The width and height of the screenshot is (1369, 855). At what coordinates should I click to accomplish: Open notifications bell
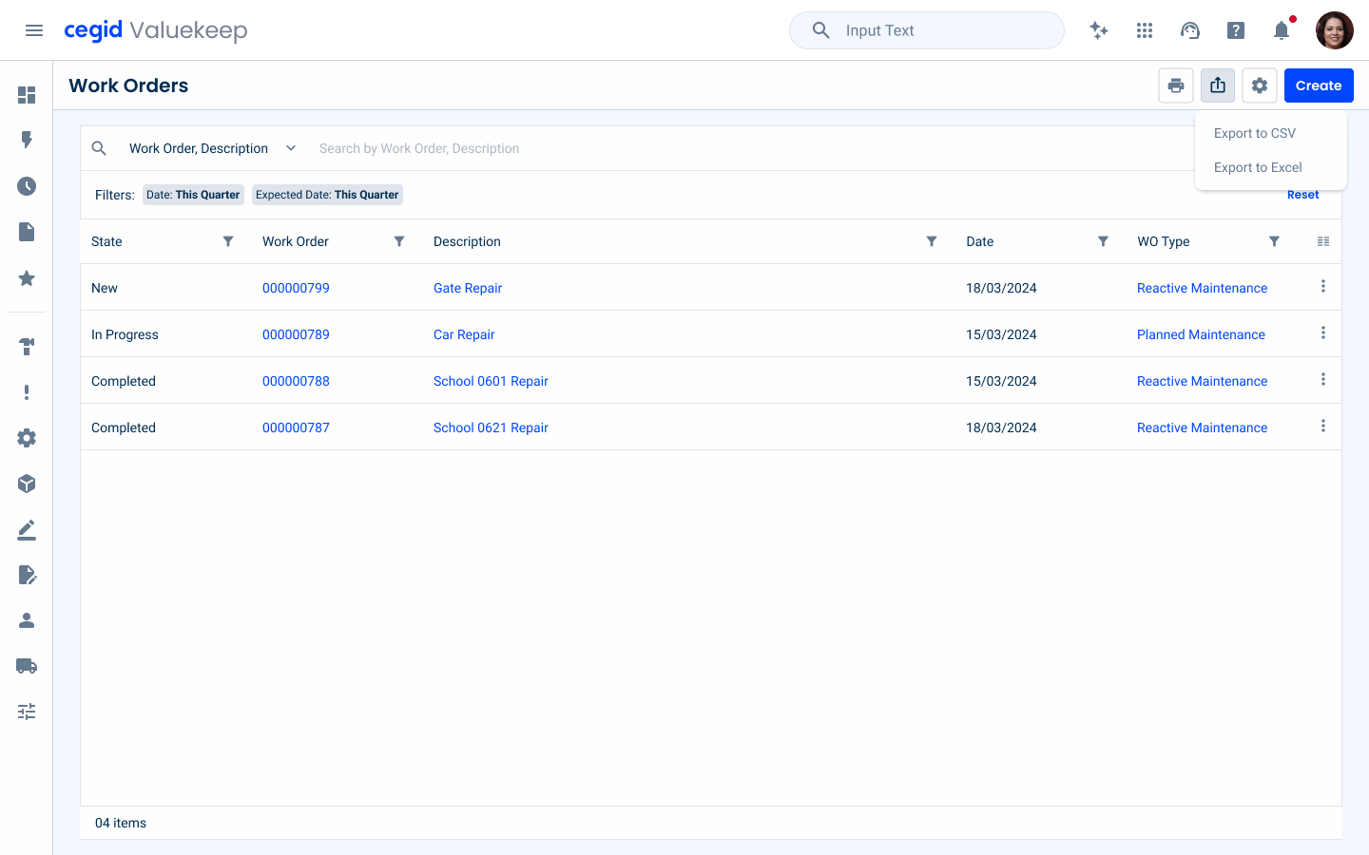tap(1282, 30)
